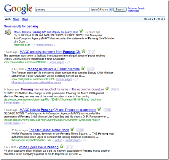Star the 'MACC records statement from Penang CM' result
The width and height of the screenshot is (169, 160).
click(84, 51)
